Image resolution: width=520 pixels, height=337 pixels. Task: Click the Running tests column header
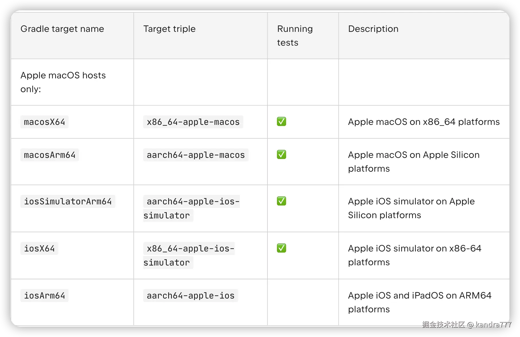pyautogui.click(x=295, y=36)
